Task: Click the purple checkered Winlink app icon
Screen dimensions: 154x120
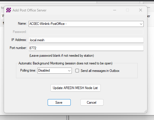Action: tap(9, 10)
